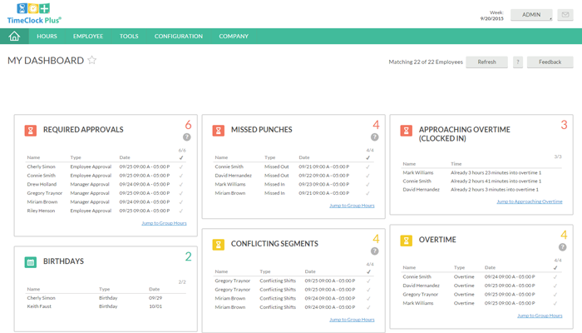This screenshot has width=582, height=333.
Task: Open the mail envelope icon
Action: pos(565,15)
